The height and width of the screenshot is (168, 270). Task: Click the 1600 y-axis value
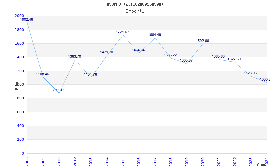pyautogui.click(x=20, y=43)
